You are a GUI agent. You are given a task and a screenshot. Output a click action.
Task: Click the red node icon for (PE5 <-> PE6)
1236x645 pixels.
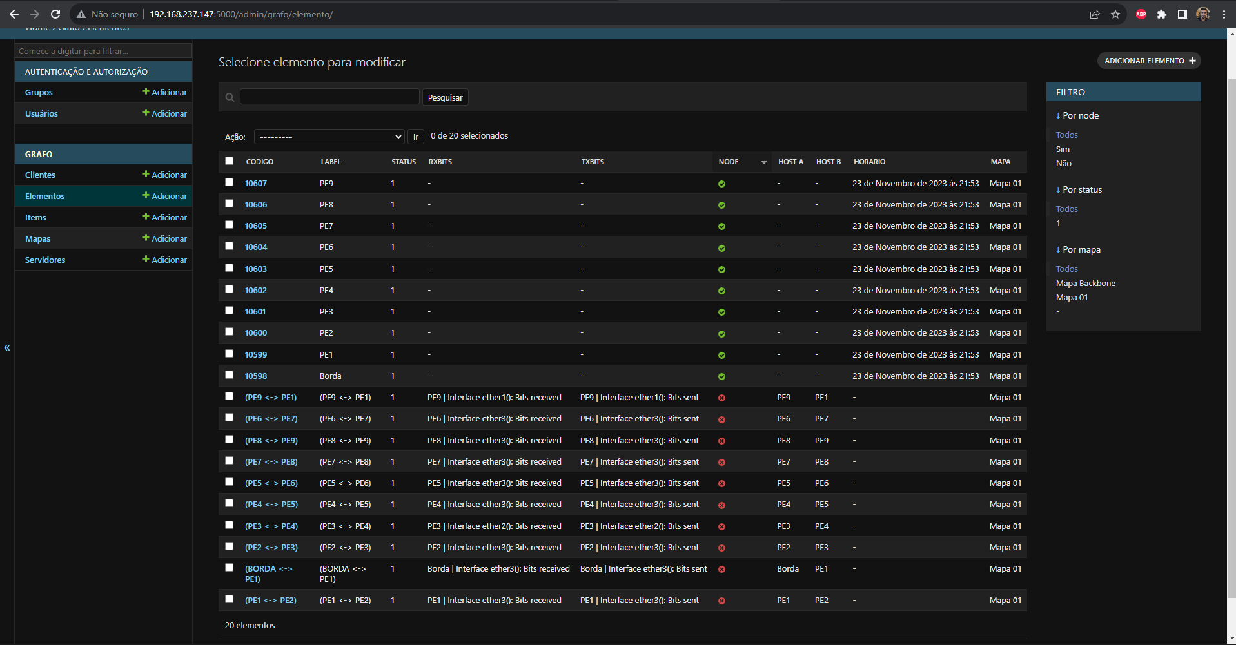point(721,483)
